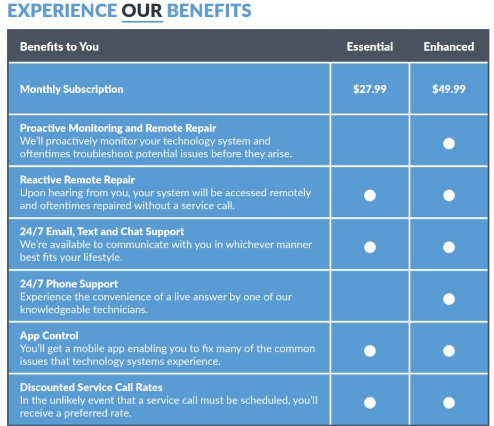Click Enhanced dot for 24/7 Email Support

449,247
